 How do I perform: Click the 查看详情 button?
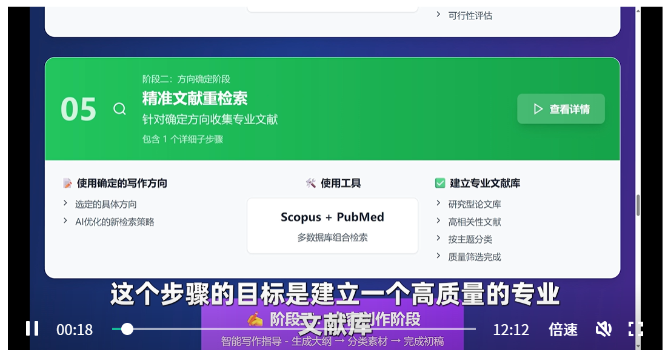(561, 109)
